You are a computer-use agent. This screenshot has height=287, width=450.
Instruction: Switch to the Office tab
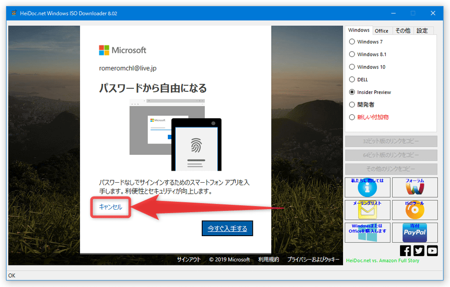382,30
